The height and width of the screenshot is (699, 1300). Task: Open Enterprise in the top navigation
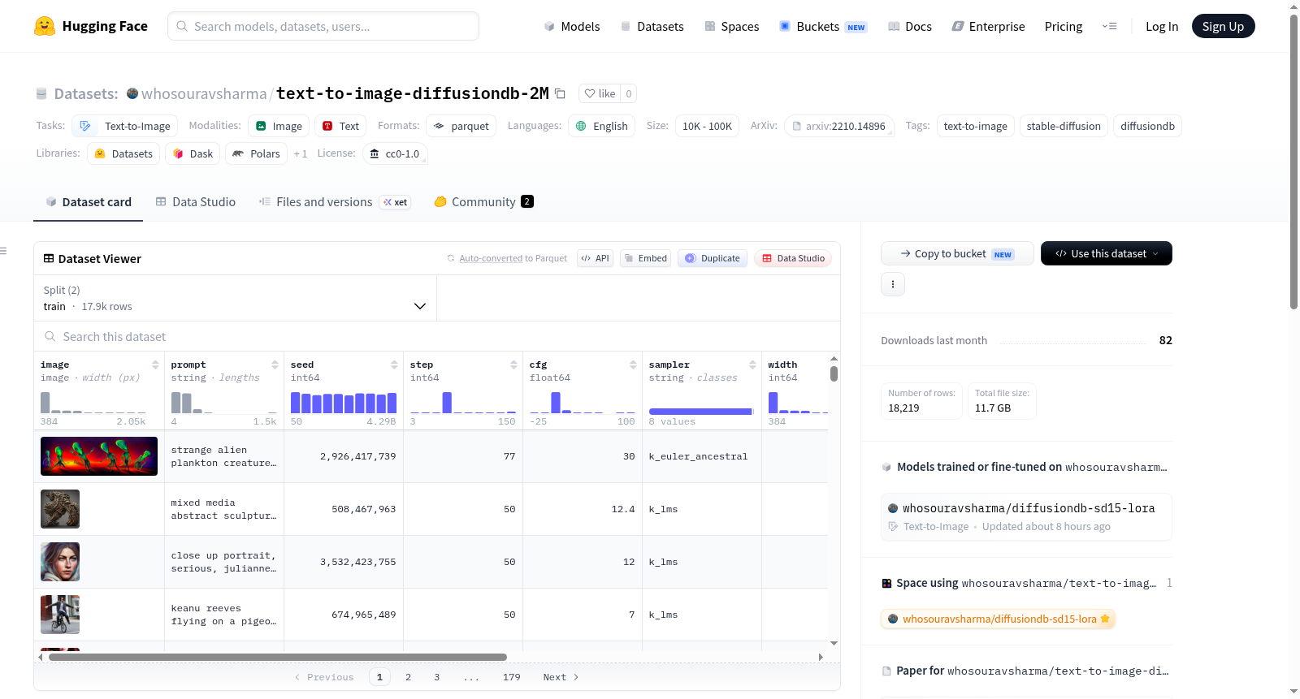coord(989,27)
